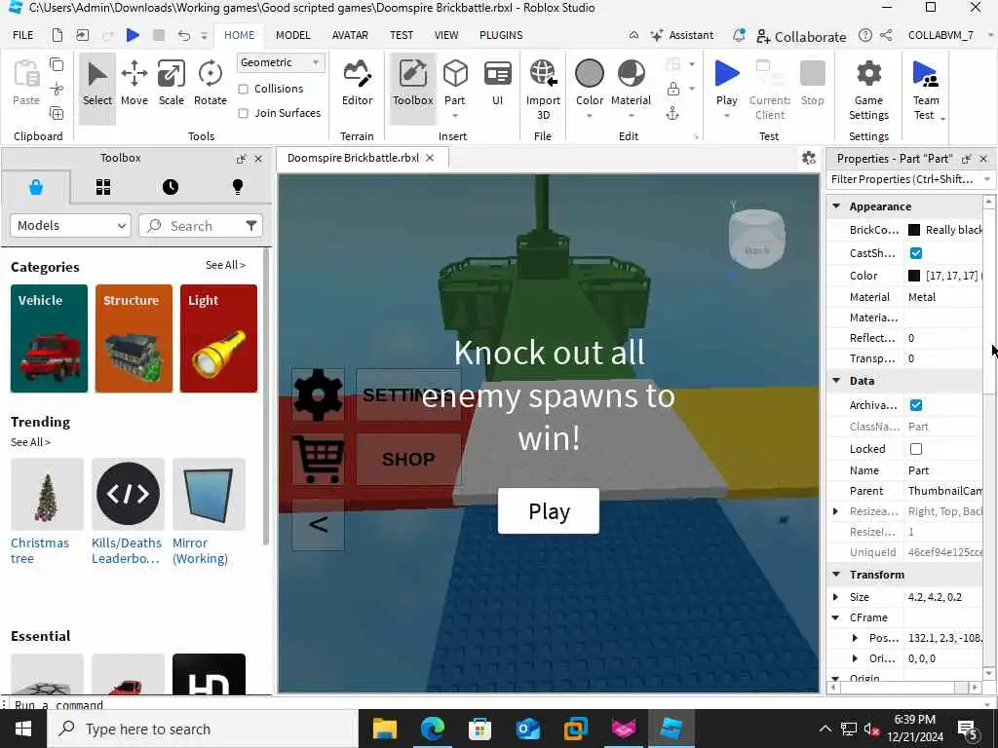
Task: Activate the Scale tool
Action: click(x=172, y=83)
